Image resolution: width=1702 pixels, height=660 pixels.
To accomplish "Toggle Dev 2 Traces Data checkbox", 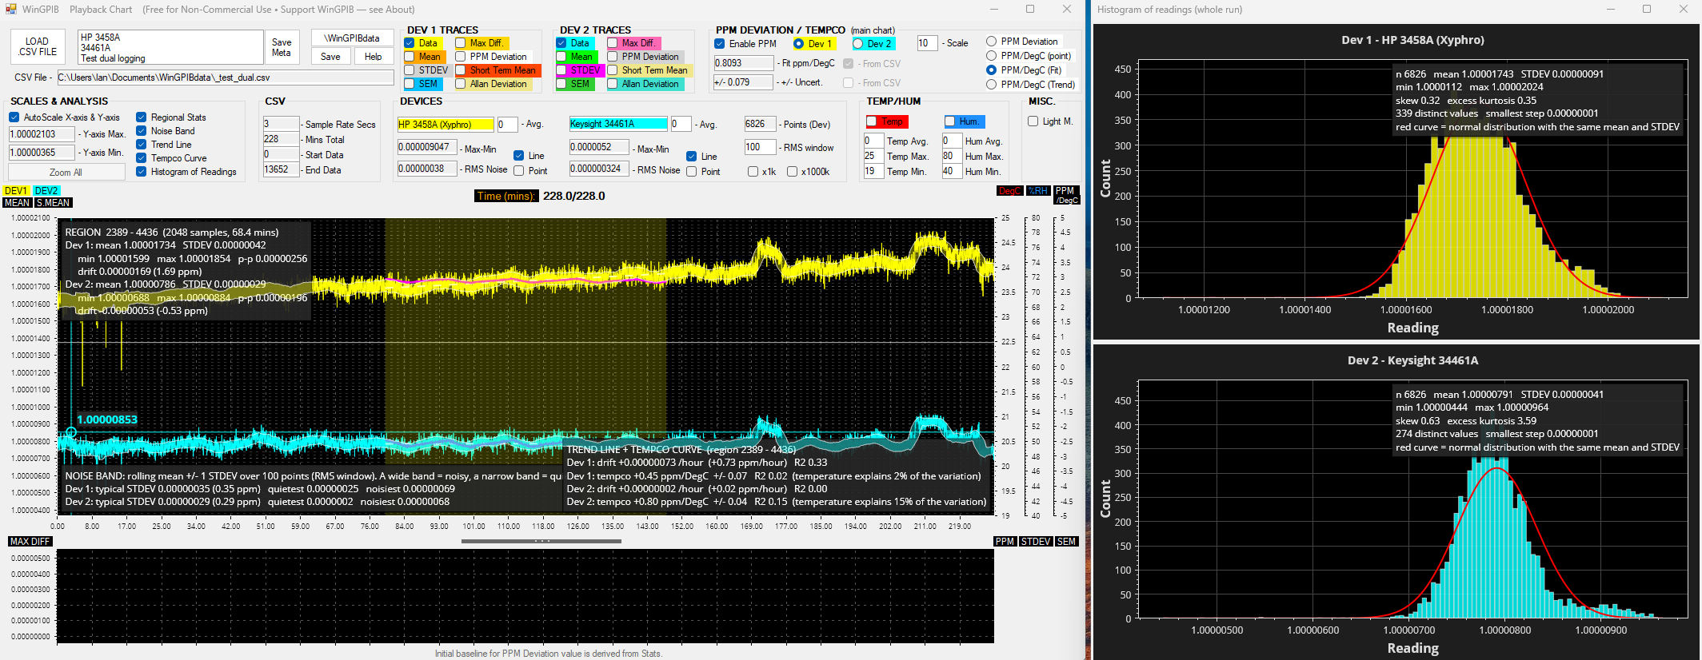I will [561, 43].
